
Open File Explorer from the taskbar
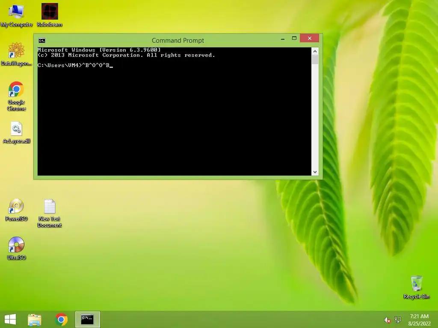tap(35, 319)
